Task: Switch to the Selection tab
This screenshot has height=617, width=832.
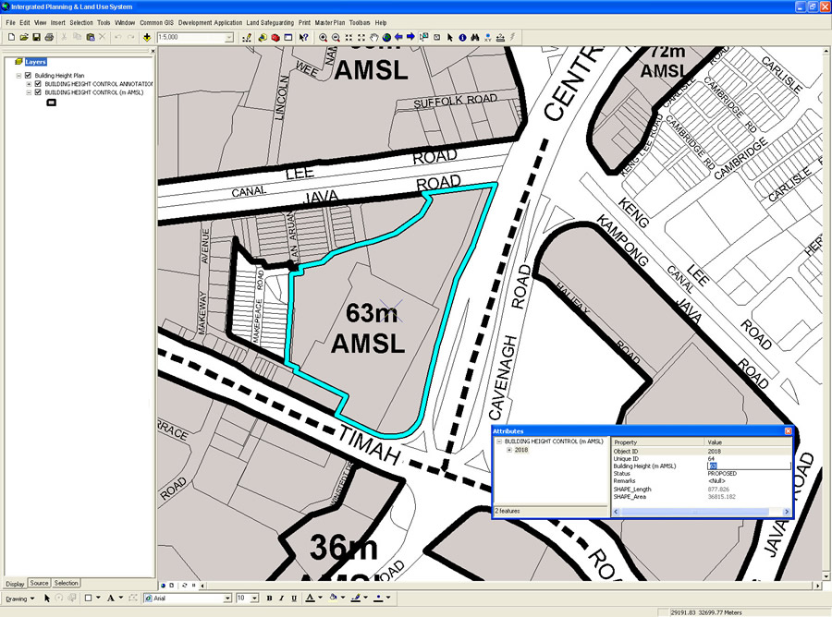Action: pyautogui.click(x=67, y=583)
